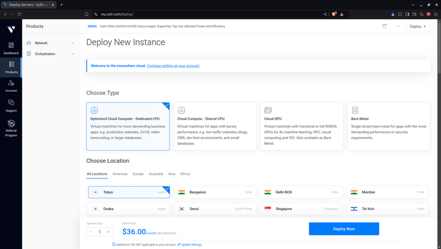Click the bookmark icon in the address bar
The width and height of the screenshot is (441, 249).
(87, 14)
